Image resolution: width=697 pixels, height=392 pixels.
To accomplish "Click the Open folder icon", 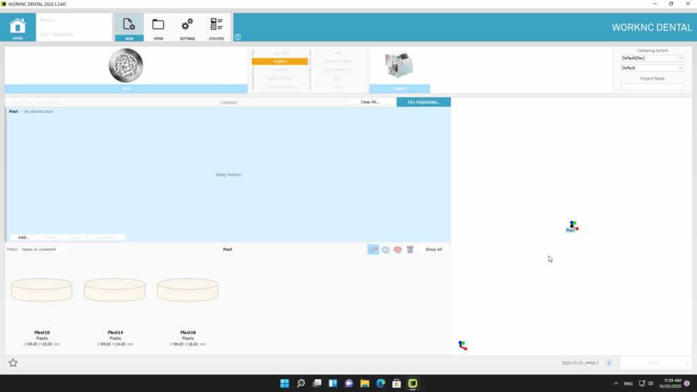I will [158, 26].
